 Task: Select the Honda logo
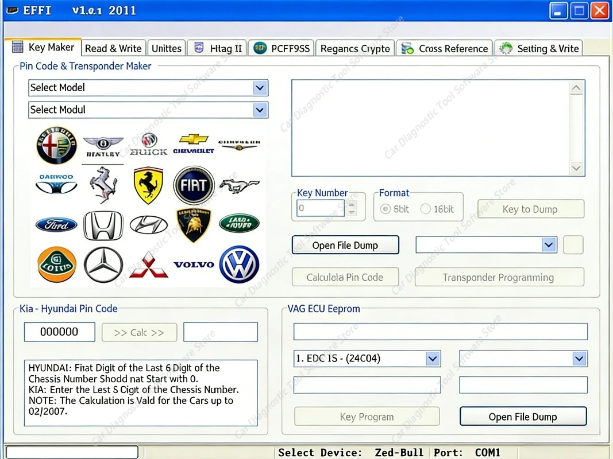(x=103, y=225)
